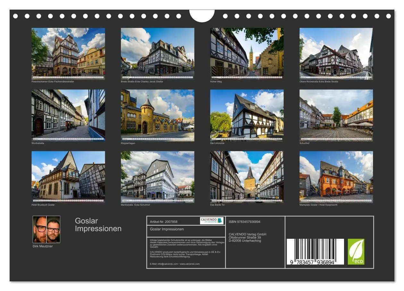Click the date strip under Hoher Weg photo
The image size is (404, 291).
point(247,77)
